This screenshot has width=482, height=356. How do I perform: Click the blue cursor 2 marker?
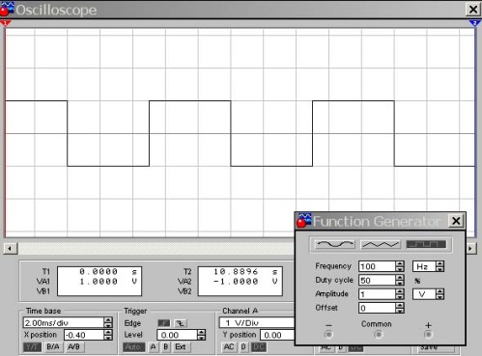point(474,23)
